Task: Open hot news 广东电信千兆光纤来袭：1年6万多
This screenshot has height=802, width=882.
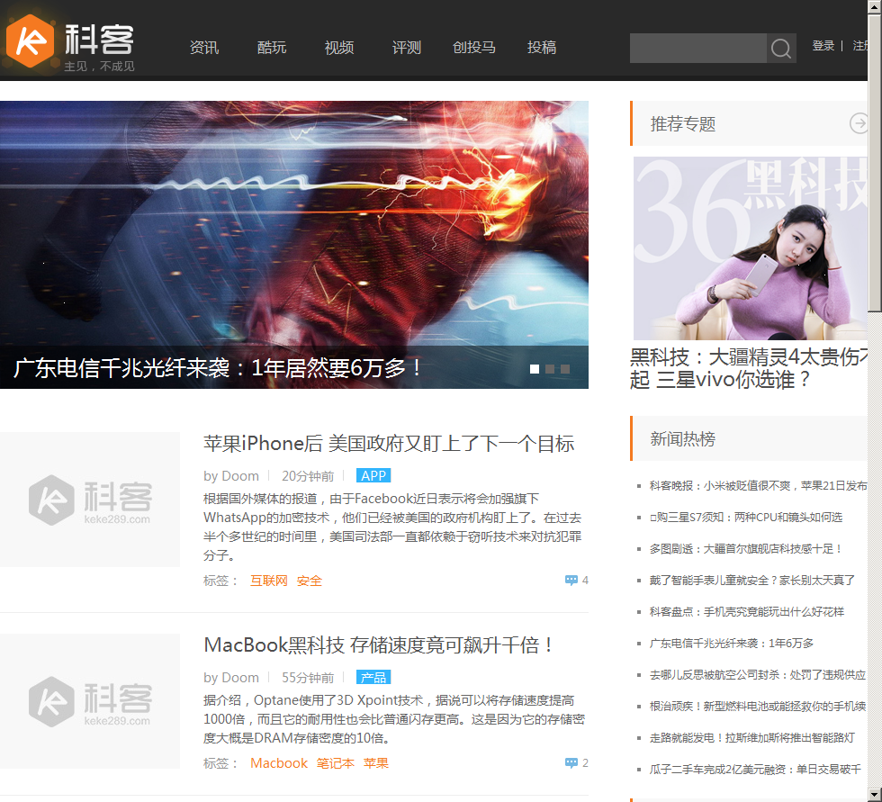Action: tap(732, 643)
